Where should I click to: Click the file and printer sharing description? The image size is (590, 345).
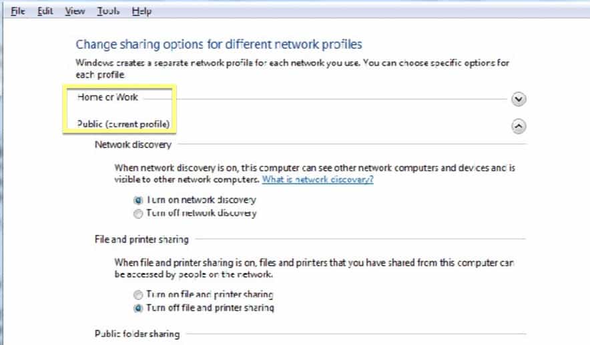314,268
